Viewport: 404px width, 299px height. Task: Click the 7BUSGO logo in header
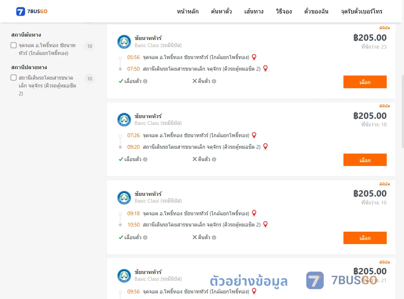32,11
